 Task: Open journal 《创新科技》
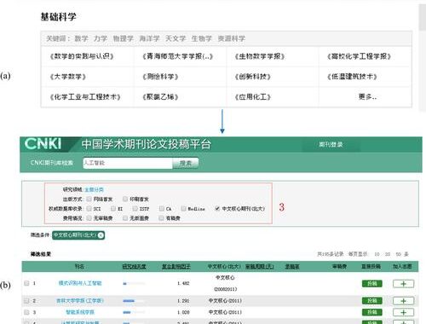click(253, 77)
